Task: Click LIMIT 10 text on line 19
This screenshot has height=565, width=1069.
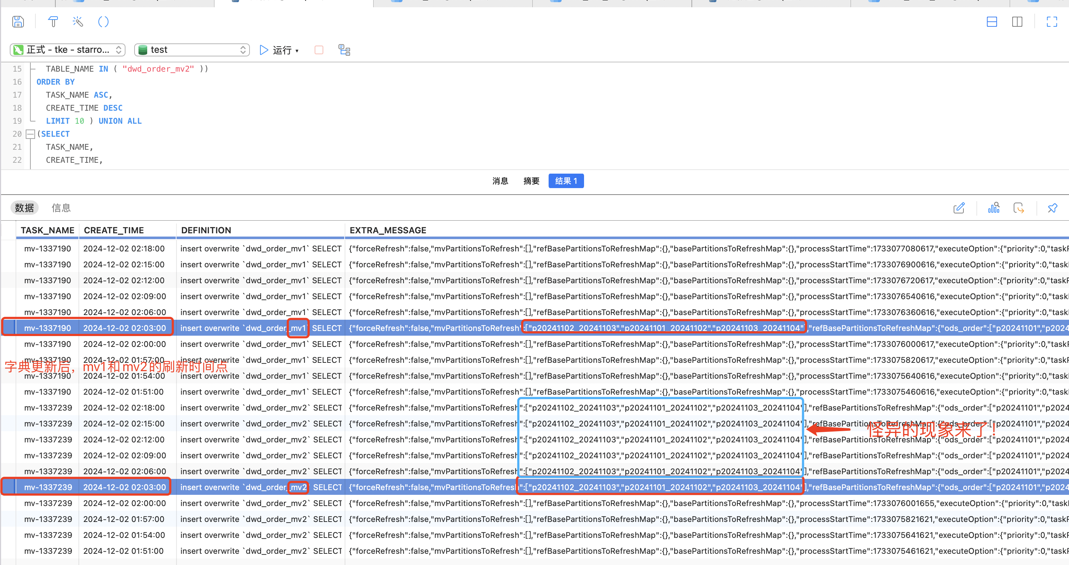Action: click(x=65, y=121)
